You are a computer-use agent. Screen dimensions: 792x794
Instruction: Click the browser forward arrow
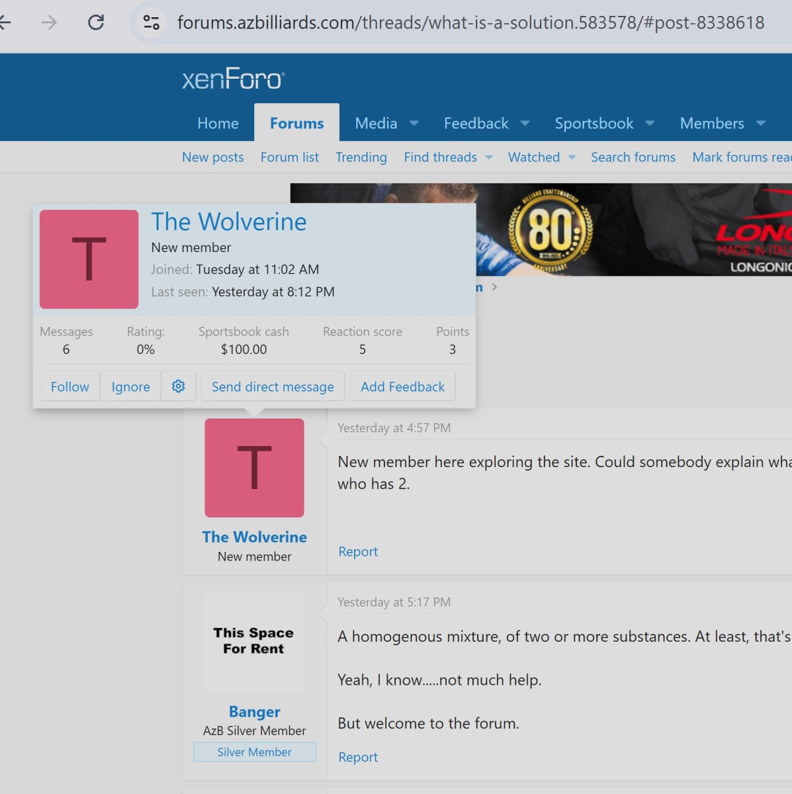[x=49, y=22]
